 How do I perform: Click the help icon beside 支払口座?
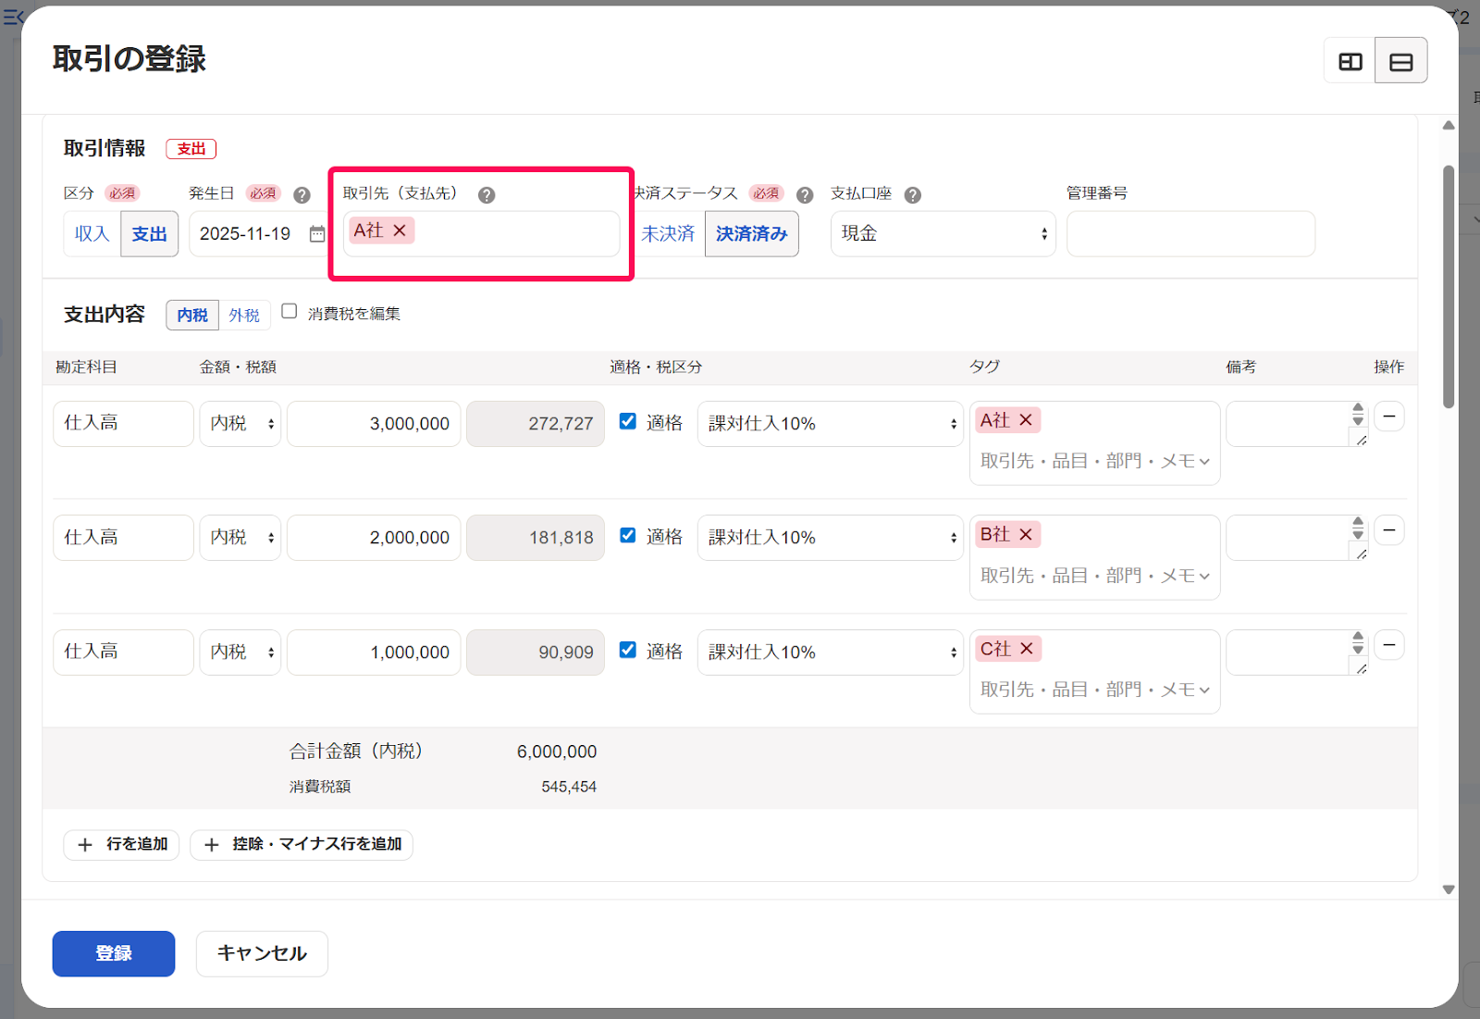point(913,194)
